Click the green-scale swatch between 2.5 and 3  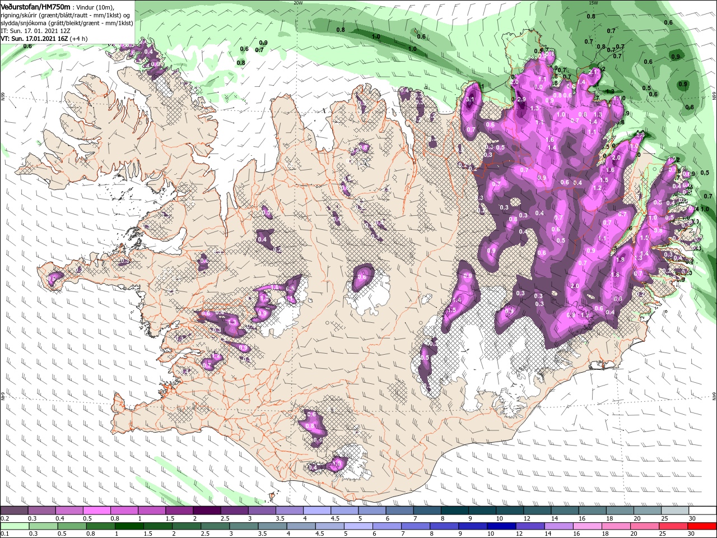[x=215, y=526]
